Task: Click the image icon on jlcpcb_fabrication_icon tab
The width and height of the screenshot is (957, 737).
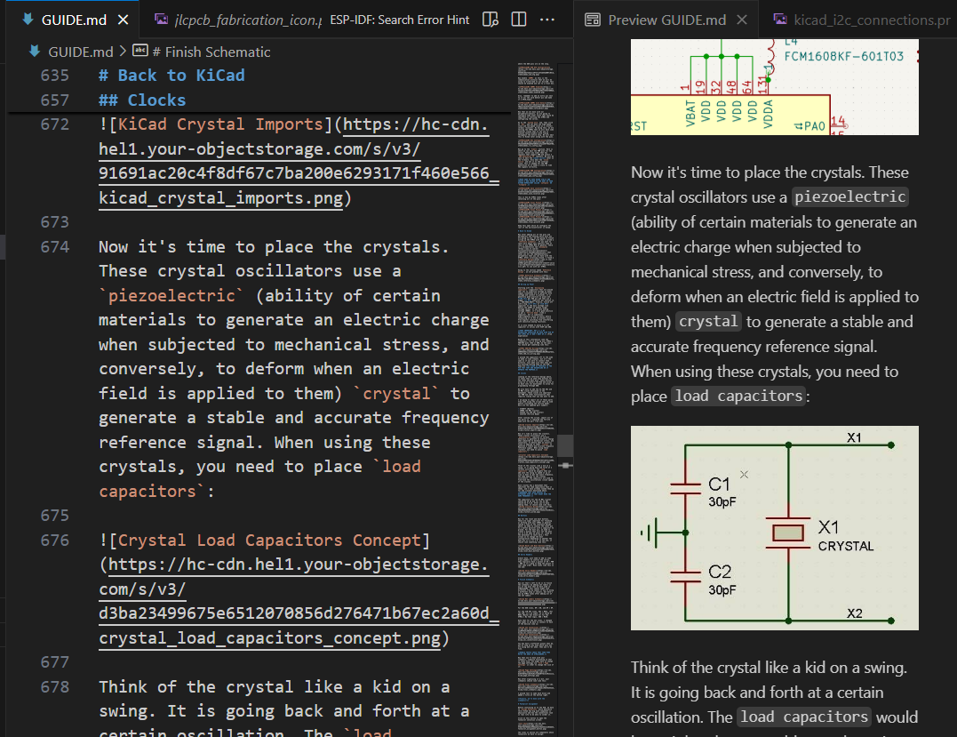Action: point(161,20)
